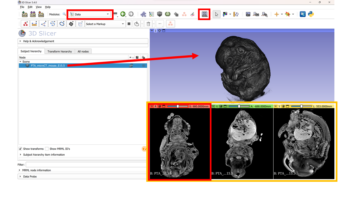This screenshot has height=198, width=352.
Task: Click the restore scene view icon
Action: (x=265, y=14)
